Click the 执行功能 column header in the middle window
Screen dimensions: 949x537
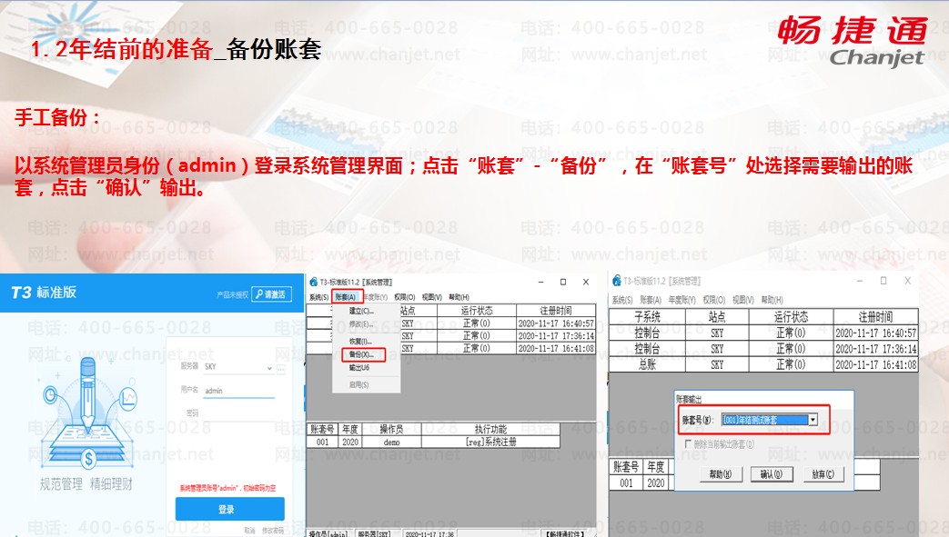[x=490, y=429]
